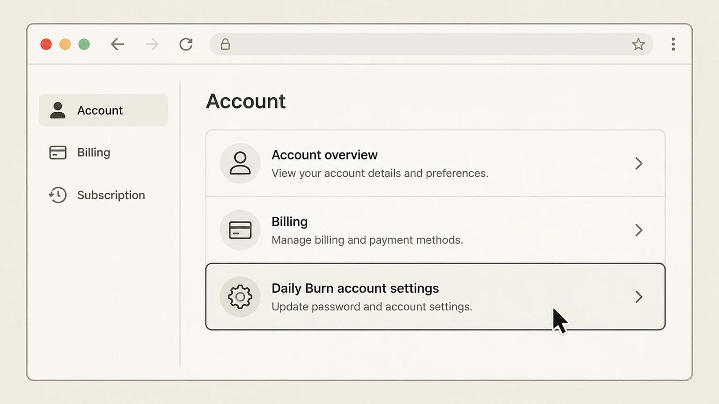Open Daily Burn account settings title
This screenshot has height=404, width=719.
pos(355,288)
